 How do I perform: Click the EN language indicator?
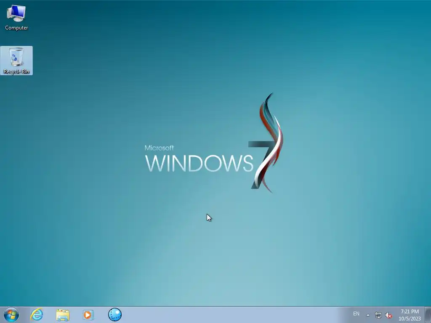(356, 314)
